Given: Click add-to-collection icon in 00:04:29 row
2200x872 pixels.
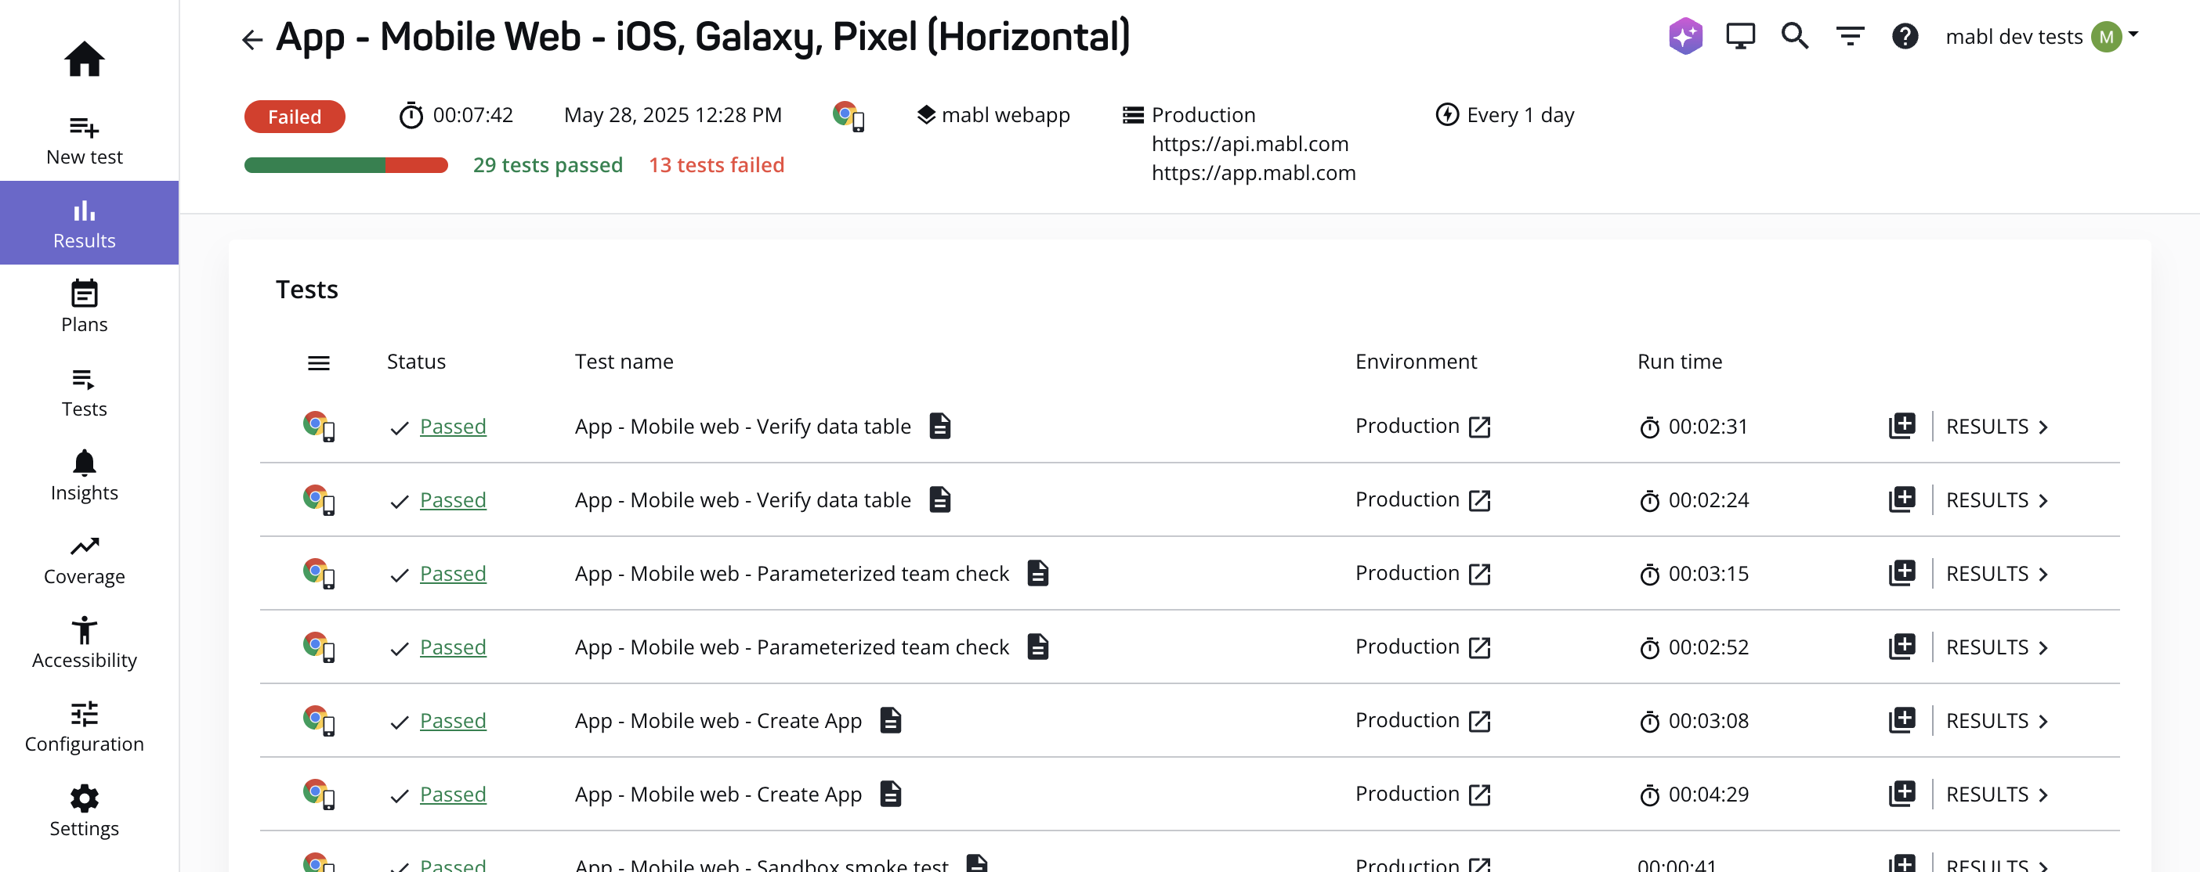Looking at the screenshot, I should click(x=1901, y=793).
